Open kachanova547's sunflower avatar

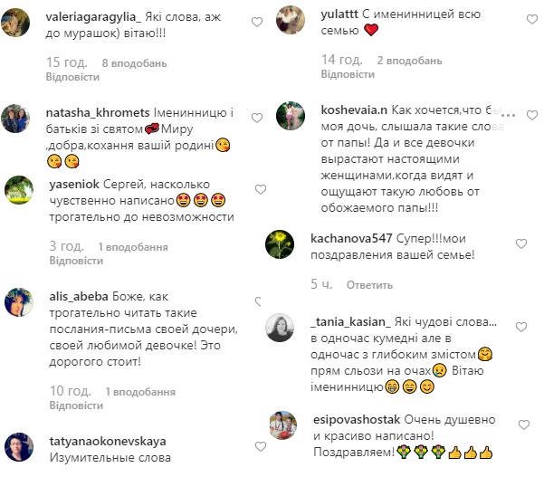[280, 244]
